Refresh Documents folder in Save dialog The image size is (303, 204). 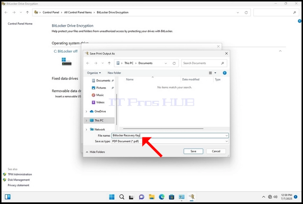174,63
